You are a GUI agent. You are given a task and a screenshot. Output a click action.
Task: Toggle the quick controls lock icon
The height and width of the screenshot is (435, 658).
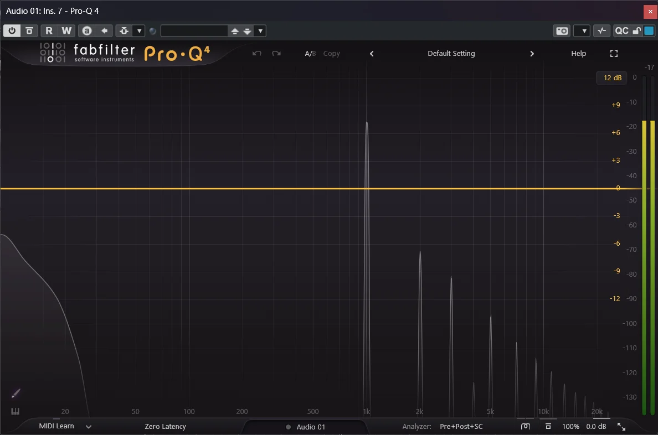636,30
